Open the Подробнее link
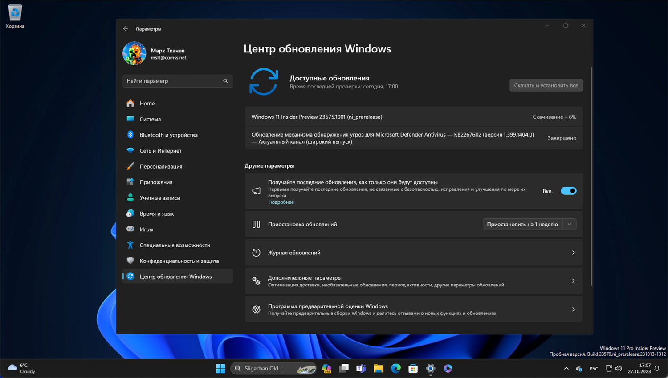This screenshot has height=378, width=668. point(281,202)
